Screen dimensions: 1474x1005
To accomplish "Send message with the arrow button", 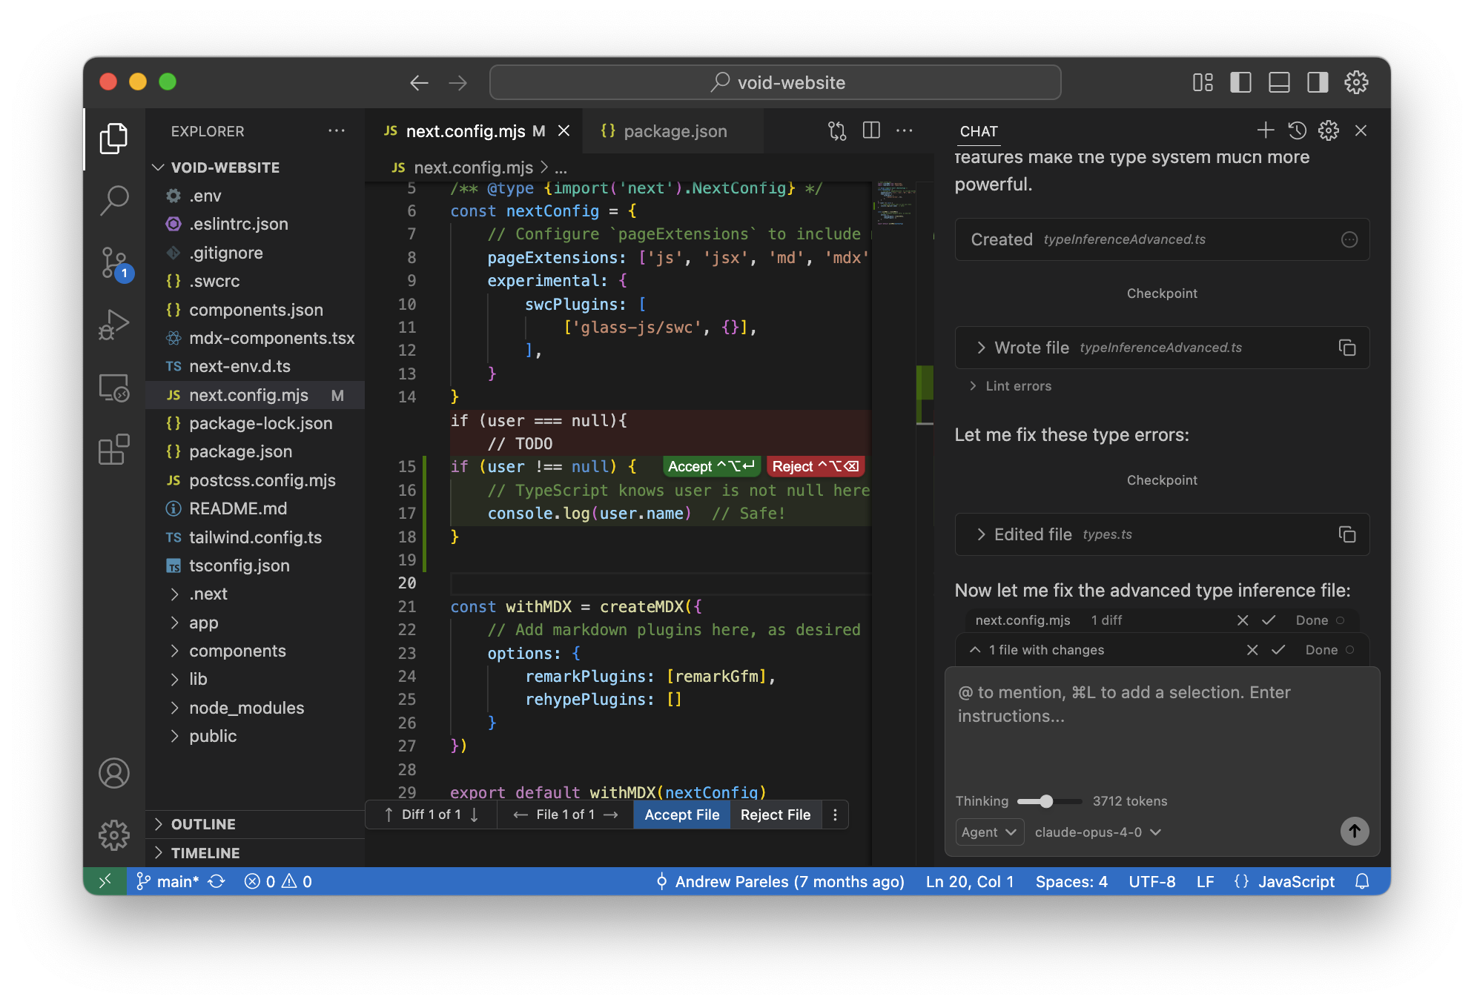I will point(1354,831).
